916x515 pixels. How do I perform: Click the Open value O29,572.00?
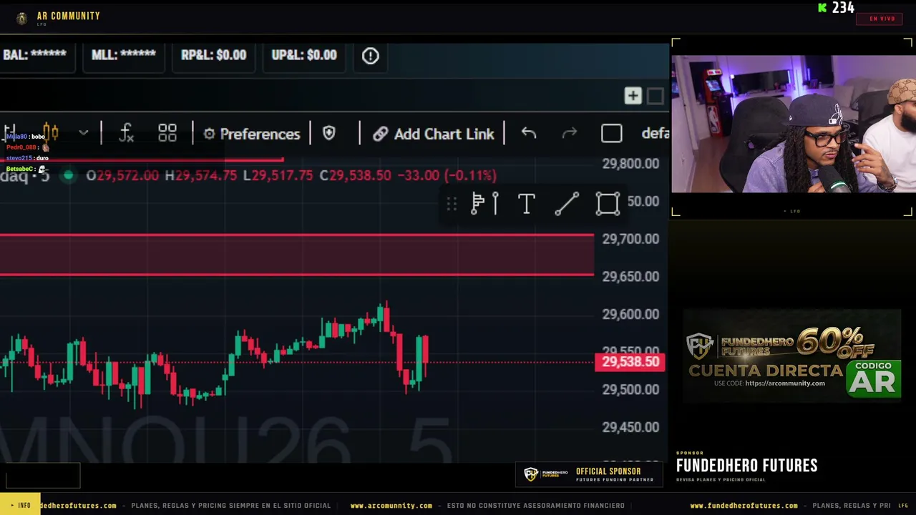pyautogui.click(x=122, y=175)
